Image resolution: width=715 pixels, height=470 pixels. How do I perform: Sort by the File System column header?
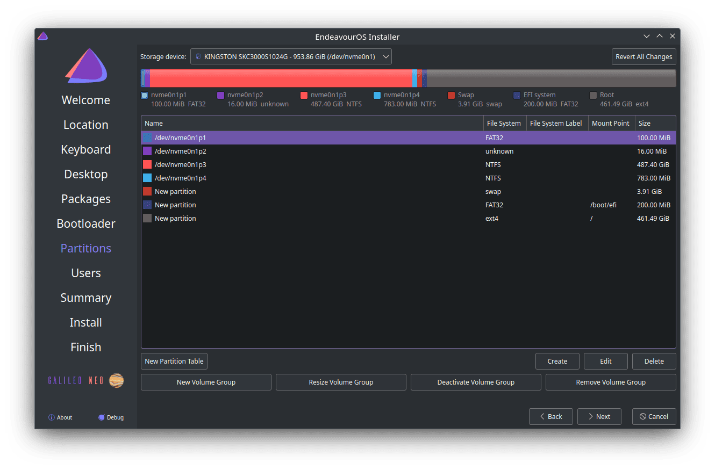504,123
